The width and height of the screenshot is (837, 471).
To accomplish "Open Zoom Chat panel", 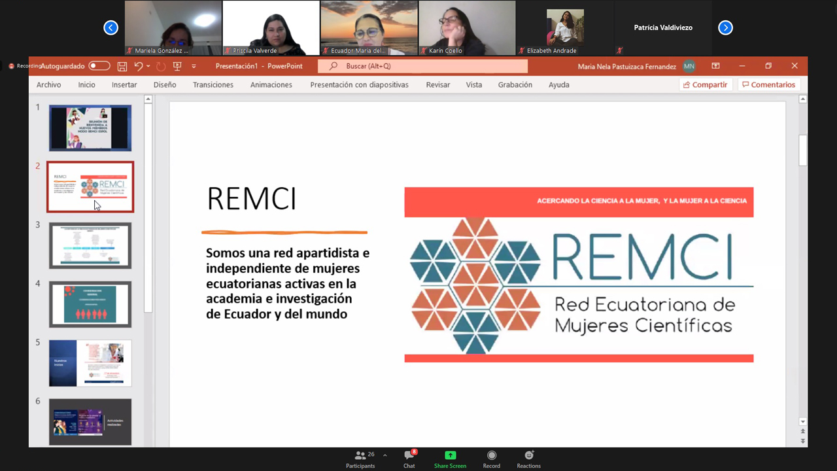I will 409,459.
